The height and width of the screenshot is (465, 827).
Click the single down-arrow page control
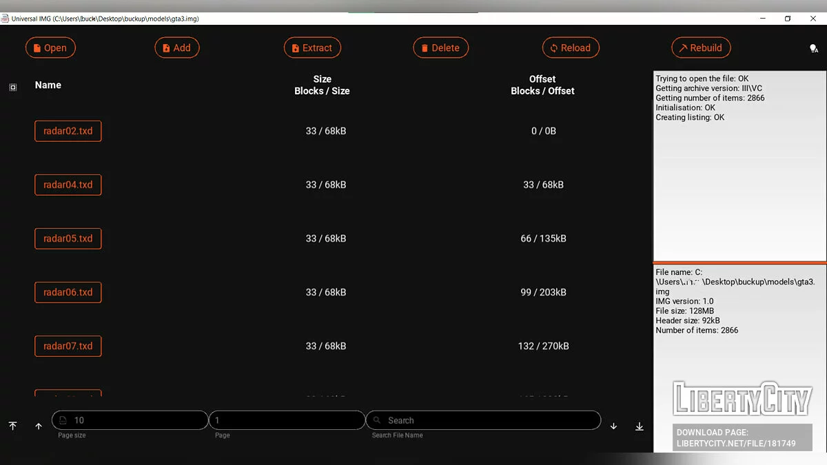[613, 426]
